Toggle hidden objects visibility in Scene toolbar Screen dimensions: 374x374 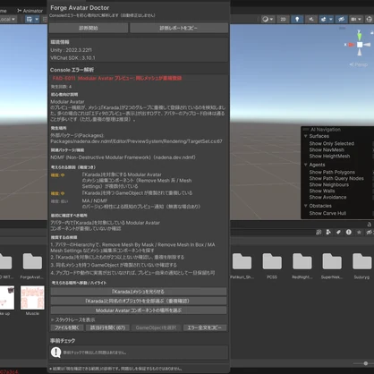point(341,20)
